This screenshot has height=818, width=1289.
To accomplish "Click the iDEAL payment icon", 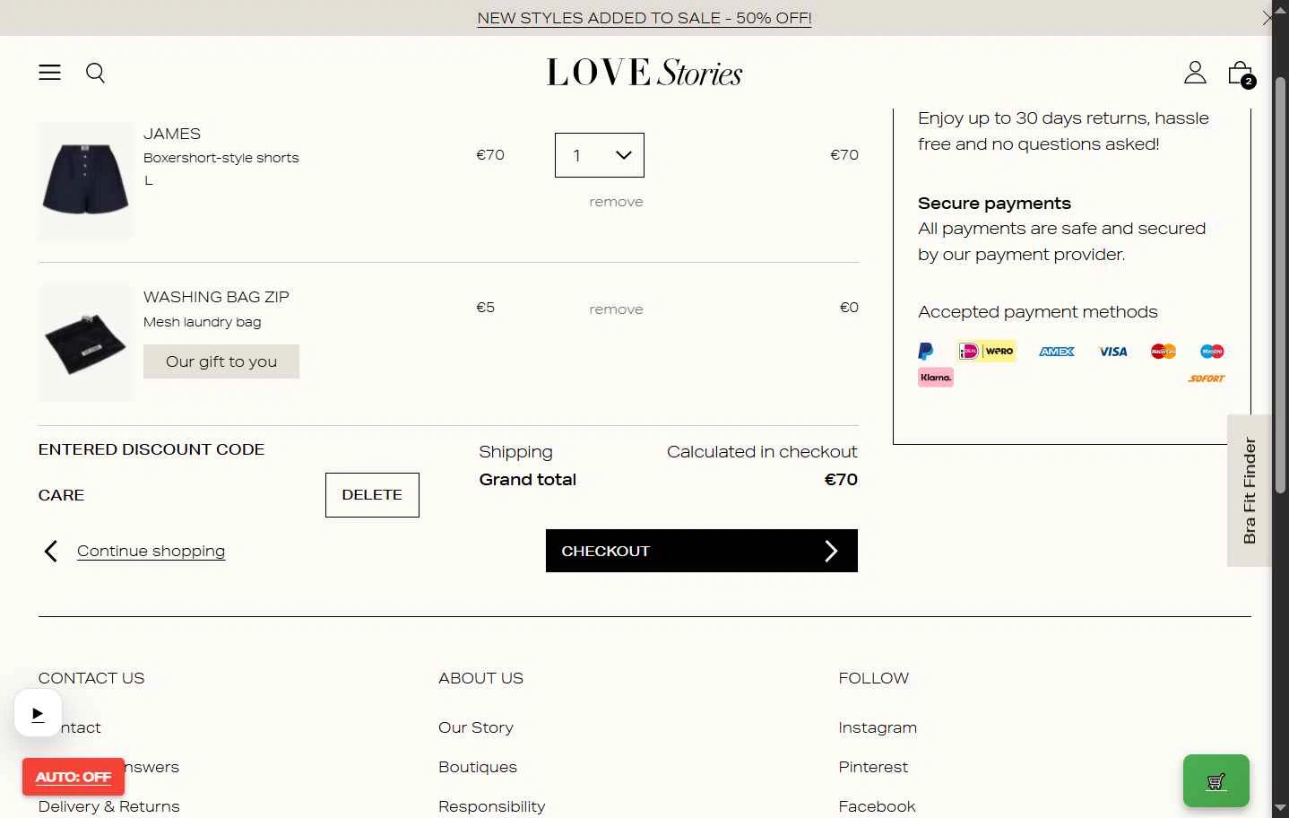I will click(968, 352).
